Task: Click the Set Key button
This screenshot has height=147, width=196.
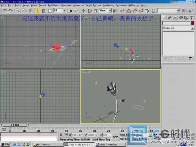Action: [x=125, y=139]
